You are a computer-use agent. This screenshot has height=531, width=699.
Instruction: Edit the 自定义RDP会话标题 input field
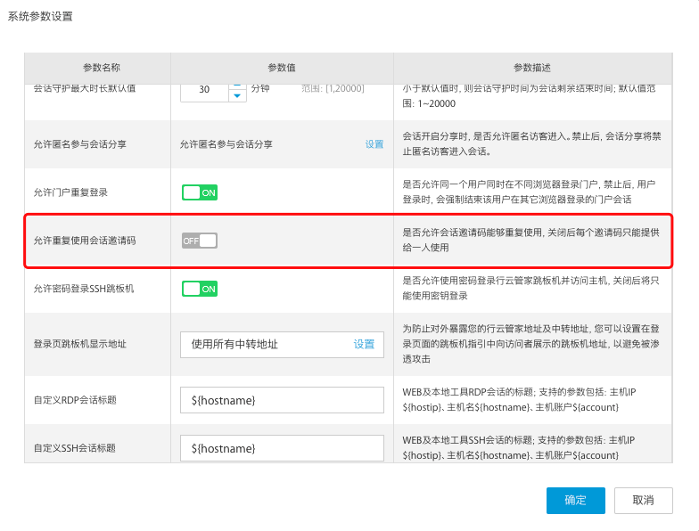282,401
